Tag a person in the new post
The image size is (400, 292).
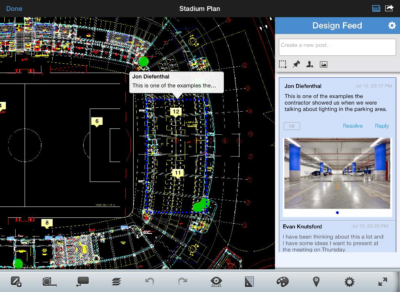pos(310,64)
